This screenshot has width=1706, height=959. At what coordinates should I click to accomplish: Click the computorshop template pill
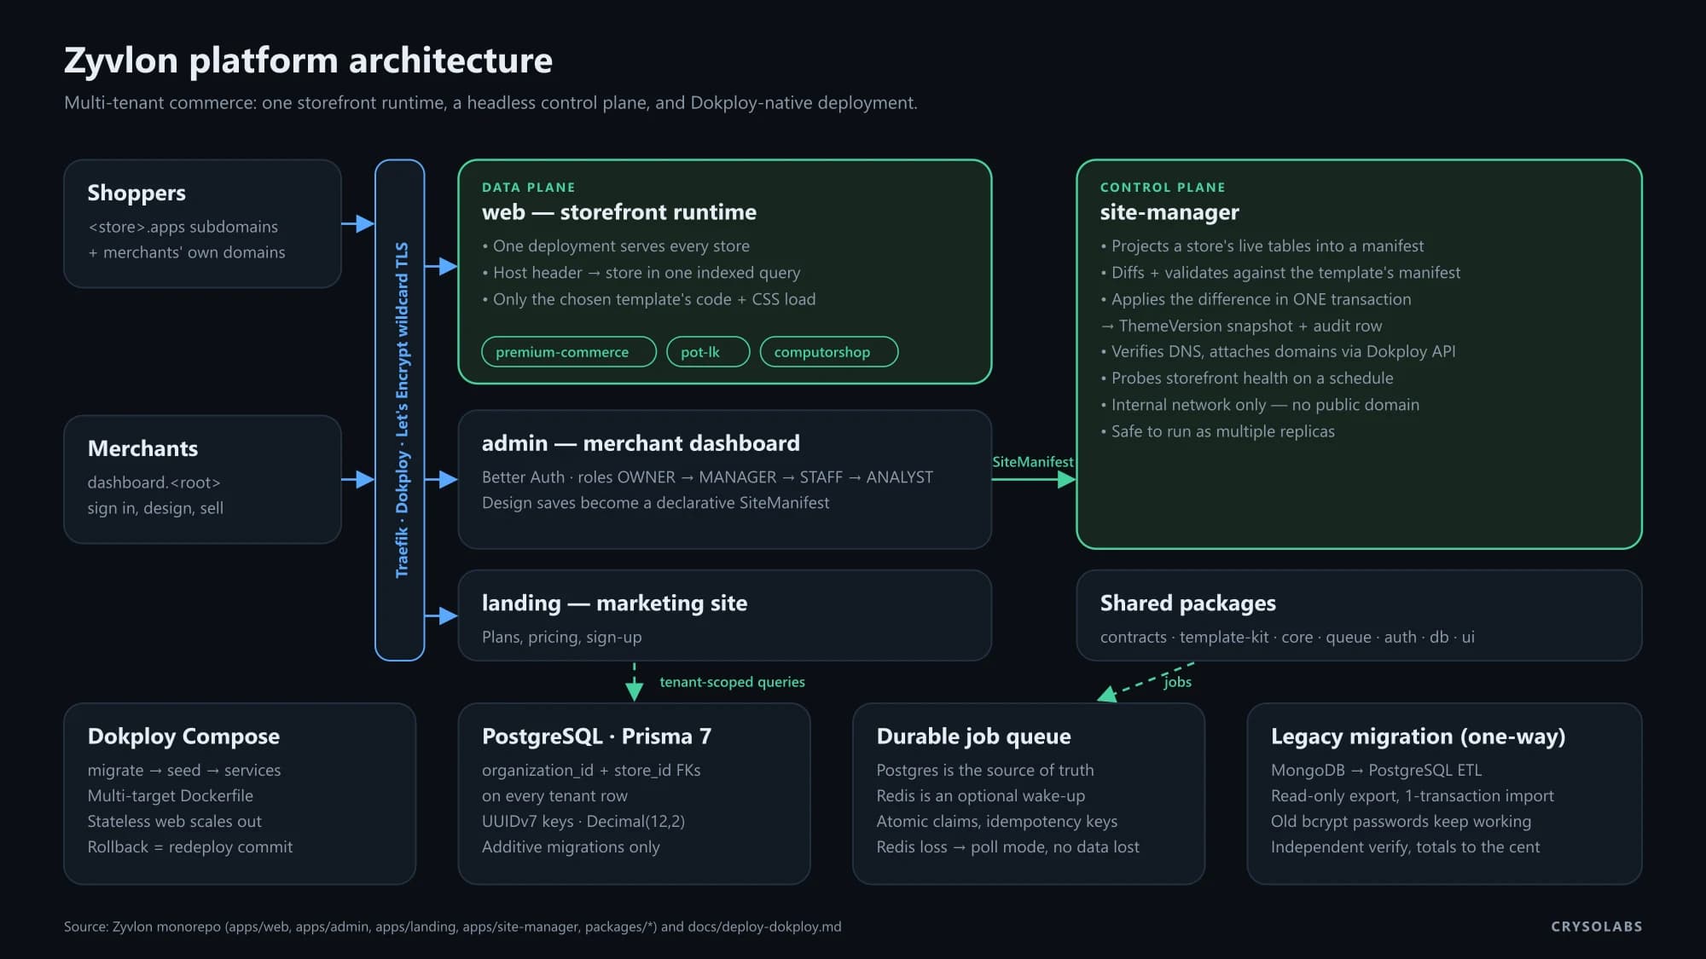tap(829, 352)
